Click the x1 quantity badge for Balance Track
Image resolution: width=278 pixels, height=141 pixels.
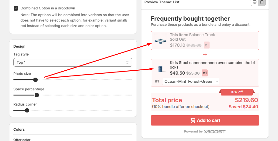207,45
